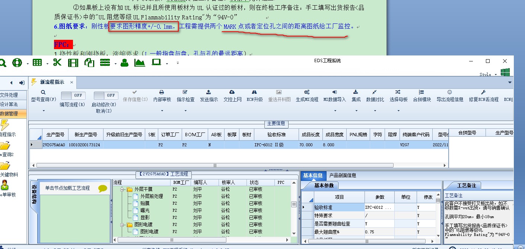The height and width of the screenshot is (249, 525).
Task: Click 集成 download toolbar button
Action: (x=356, y=96)
